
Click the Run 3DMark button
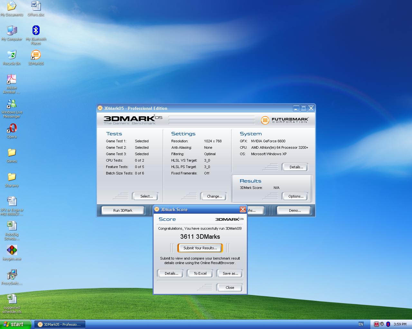(x=123, y=210)
